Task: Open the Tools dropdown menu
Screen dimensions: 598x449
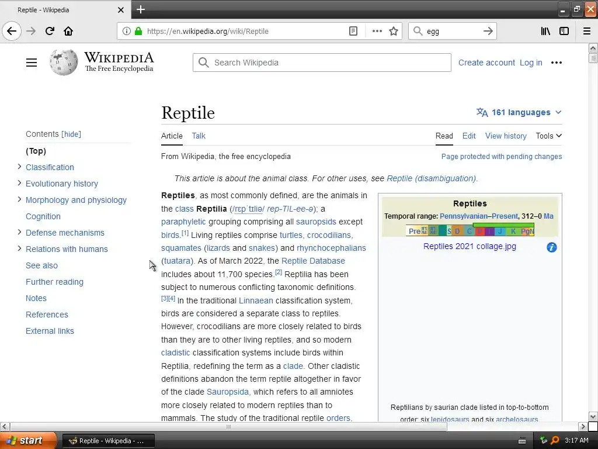Action: coord(548,136)
